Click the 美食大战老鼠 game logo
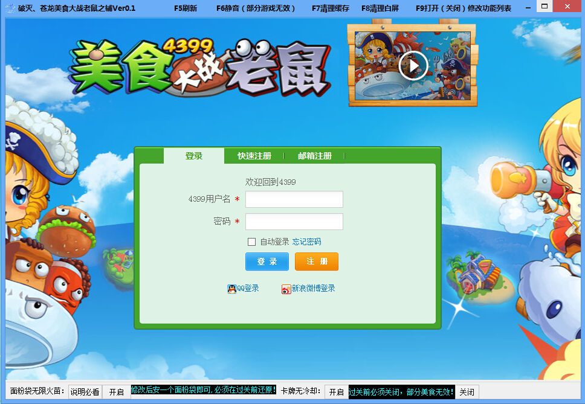 [199, 67]
